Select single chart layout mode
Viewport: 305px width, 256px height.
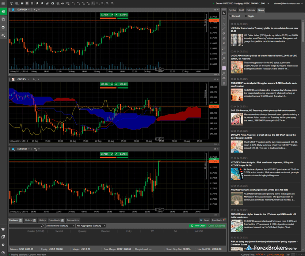[x=22, y=4]
